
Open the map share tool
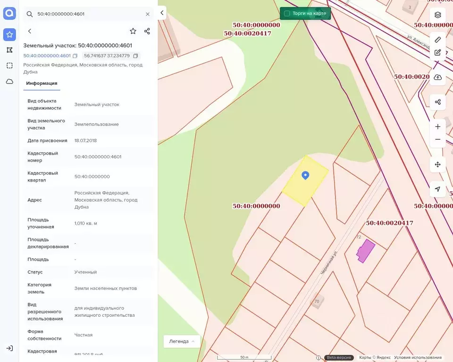click(x=437, y=102)
